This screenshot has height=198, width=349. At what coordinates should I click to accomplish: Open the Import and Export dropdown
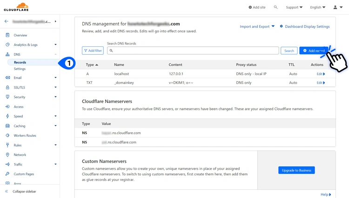[x=257, y=26]
